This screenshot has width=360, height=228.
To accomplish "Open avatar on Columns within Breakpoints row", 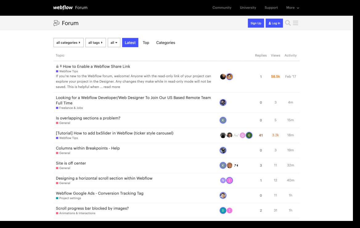I will pyautogui.click(x=223, y=150).
